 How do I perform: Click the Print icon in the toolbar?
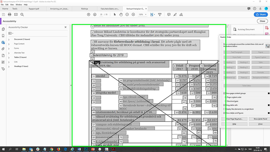click(x=10, y=15)
